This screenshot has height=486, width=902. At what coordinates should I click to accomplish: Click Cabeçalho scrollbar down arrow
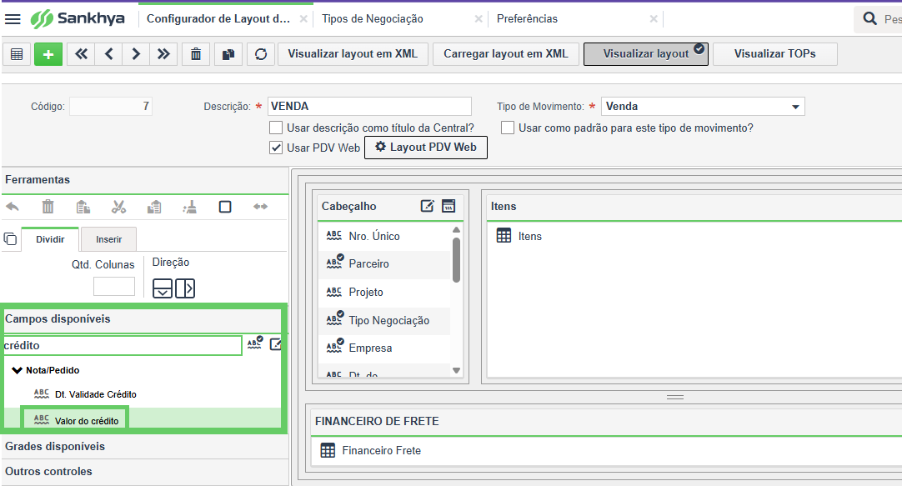tap(456, 370)
